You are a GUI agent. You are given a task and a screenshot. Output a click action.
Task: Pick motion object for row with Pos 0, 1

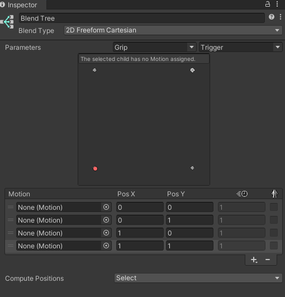tap(106, 220)
